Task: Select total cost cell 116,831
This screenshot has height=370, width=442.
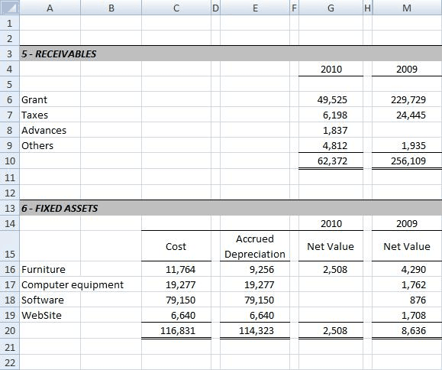Action: pyautogui.click(x=176, y=330)
